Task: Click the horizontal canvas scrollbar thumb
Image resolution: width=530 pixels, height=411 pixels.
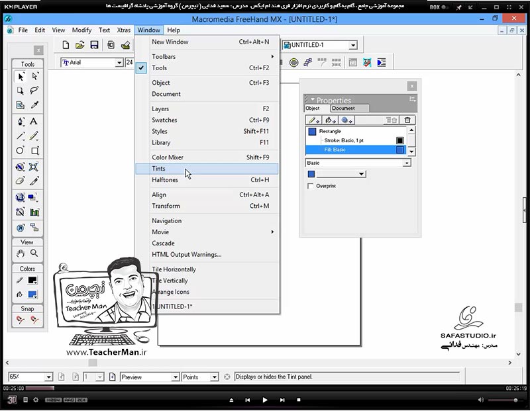Action: 93,363
